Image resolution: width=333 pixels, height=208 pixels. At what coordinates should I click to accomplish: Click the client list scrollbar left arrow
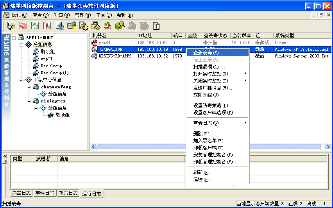pyautogui.click(x=94, y=147)
